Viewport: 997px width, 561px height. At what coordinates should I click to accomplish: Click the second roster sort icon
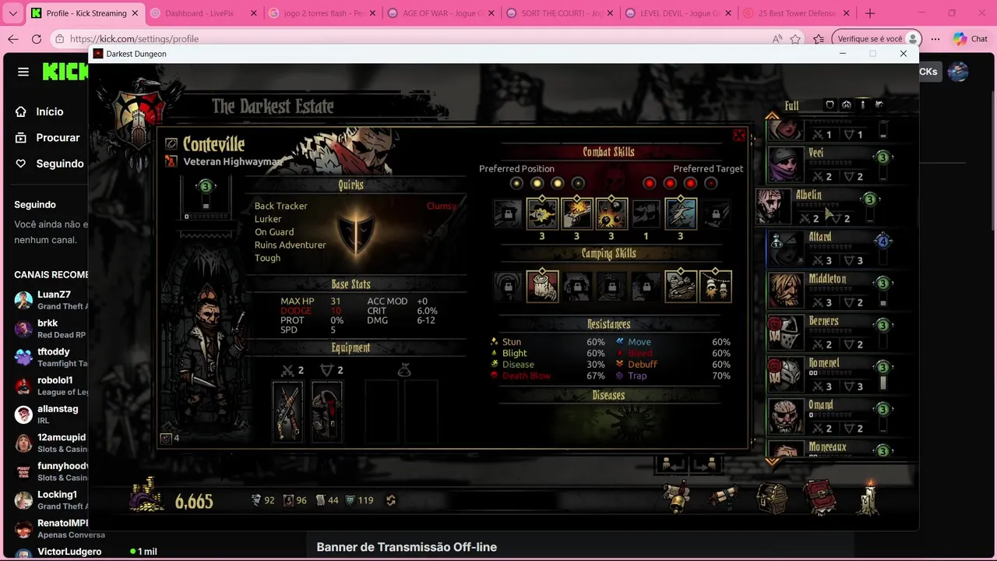[x=846, y=104]
